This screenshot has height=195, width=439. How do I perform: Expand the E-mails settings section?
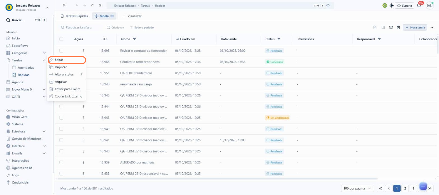click(x=44, y=153)
